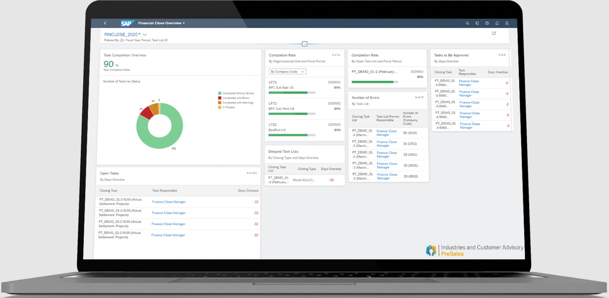Select the Filtered By fiscal period text
Viewport: 609px width, 298px height.
136,40
